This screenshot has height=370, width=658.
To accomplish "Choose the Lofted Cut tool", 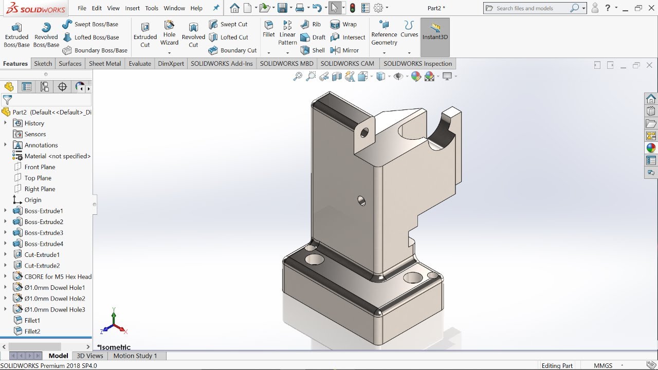I will coord(228,38).
